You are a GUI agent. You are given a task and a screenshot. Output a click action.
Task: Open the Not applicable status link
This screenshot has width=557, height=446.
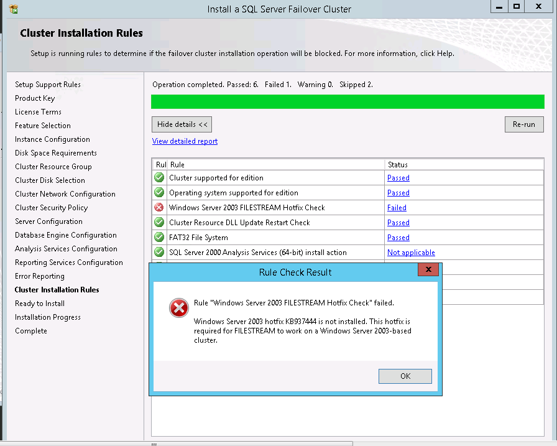(x=411, y=253)
